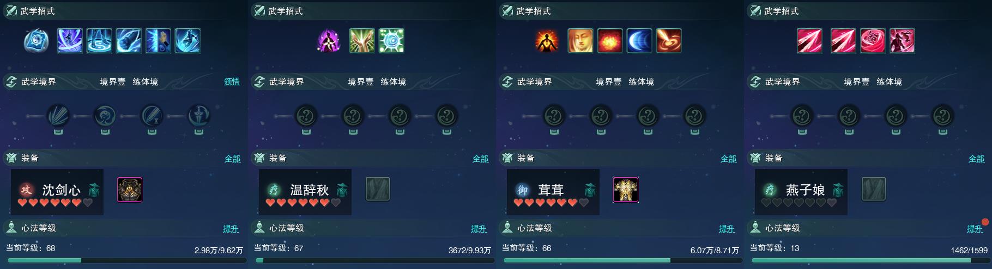Click the empty equipment slot beside 温辞秋
Image resolution: width=992 pixels, height=269 pixels.
pos(378,190)
